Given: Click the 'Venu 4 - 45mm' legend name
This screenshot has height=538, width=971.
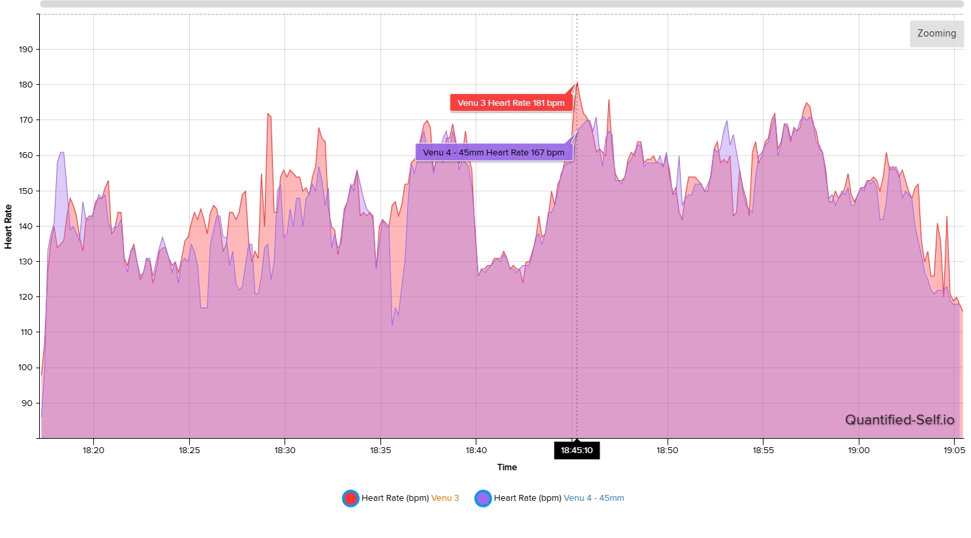Looking at the screenshot, I should click(x=593, y=498).
